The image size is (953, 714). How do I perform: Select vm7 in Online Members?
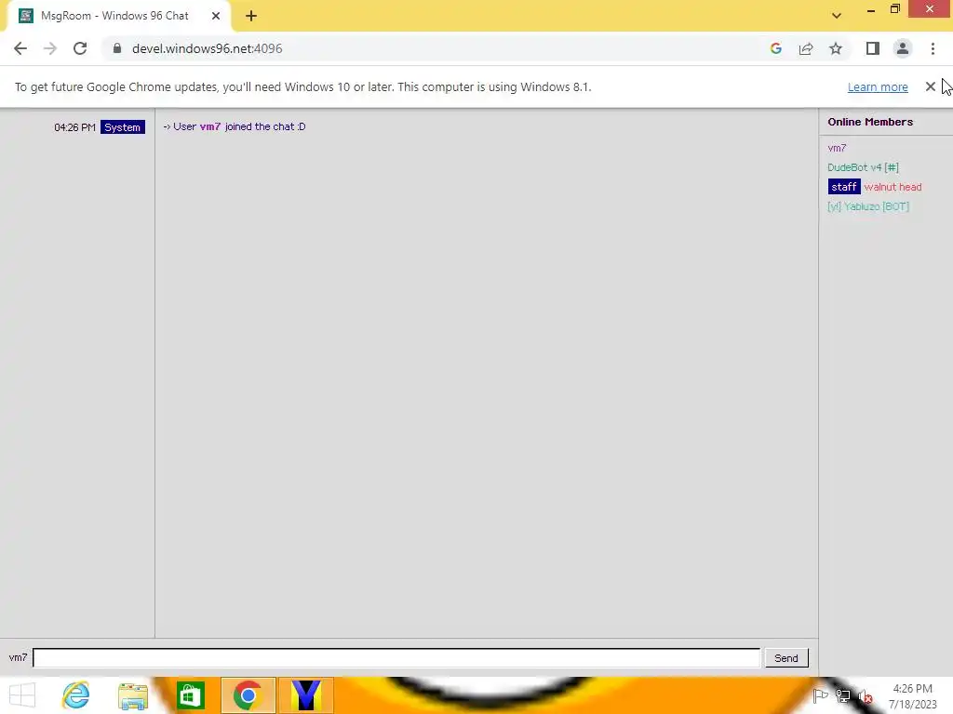(837, 148)
